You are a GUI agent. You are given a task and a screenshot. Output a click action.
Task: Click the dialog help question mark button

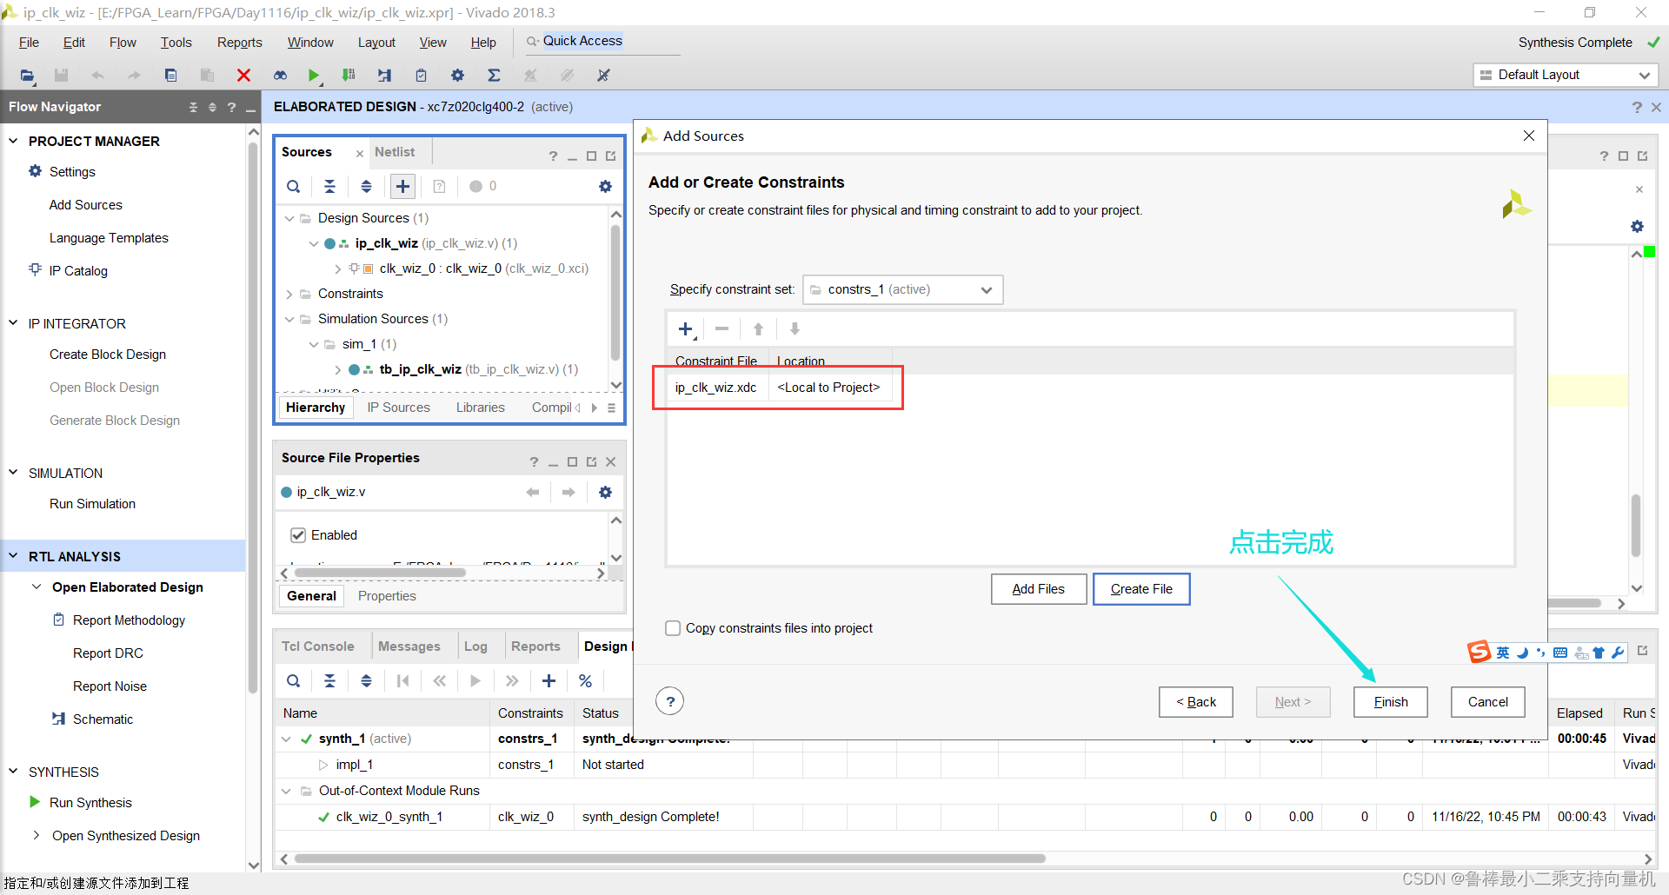[x=670, y=701]
